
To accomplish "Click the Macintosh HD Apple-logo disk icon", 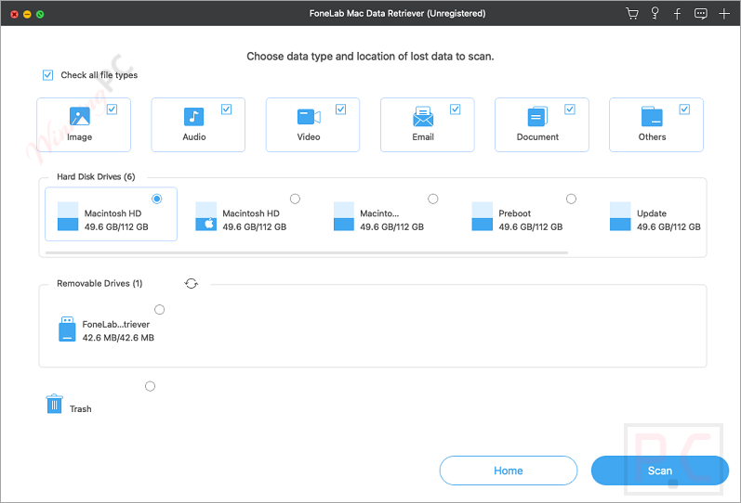I will click(x=206, y=216).
